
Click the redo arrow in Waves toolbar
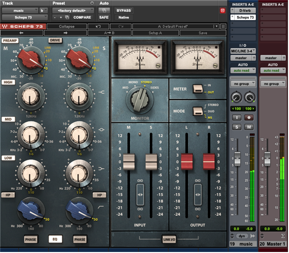coord(121,26)
